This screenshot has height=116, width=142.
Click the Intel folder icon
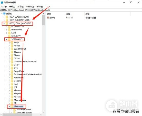click(x=12, y=84)
